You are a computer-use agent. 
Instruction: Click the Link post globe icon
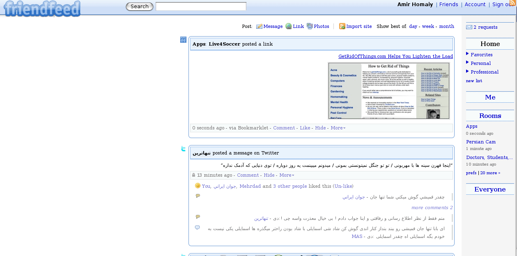coord(289,26)
